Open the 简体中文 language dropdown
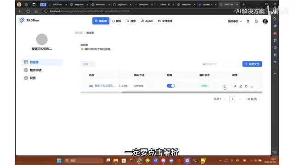294x165 pixels. [235, 22]
